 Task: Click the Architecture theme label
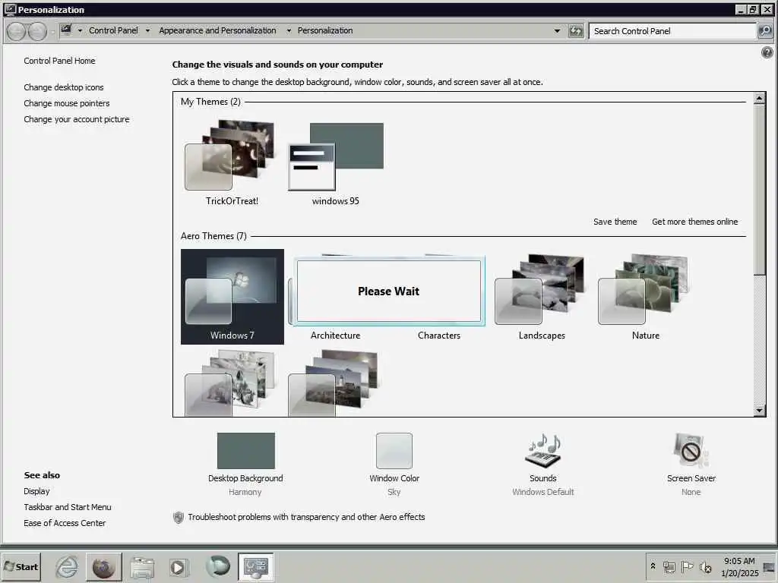(x=335, y=336)
